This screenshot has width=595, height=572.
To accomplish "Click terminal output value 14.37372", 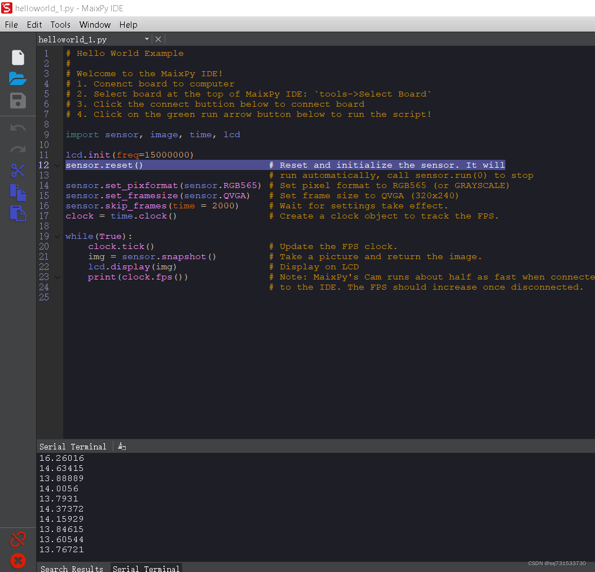I will pyautogui.click(x=61, y=509).
